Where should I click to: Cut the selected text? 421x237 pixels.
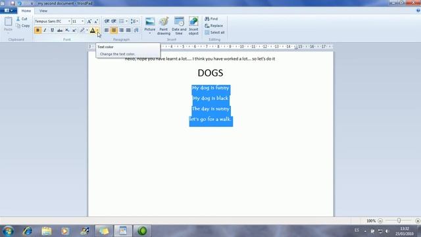tap(22, 19)
